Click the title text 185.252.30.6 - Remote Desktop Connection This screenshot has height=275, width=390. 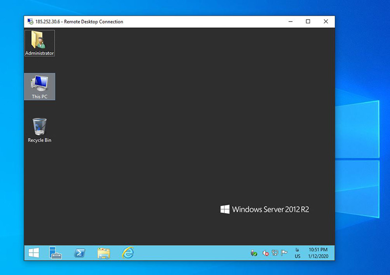click(79, 21)
